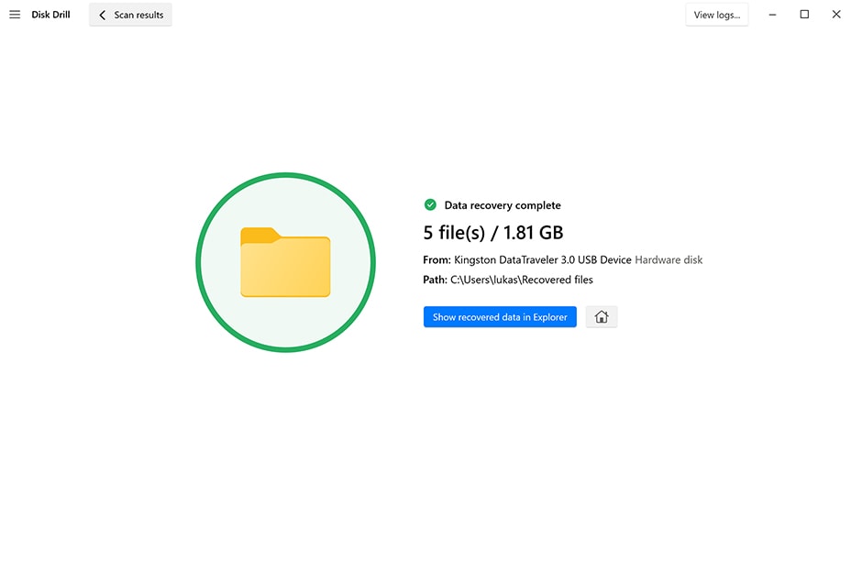Click the green checkmark status icon
851x561 pixels.
(430, 205)
